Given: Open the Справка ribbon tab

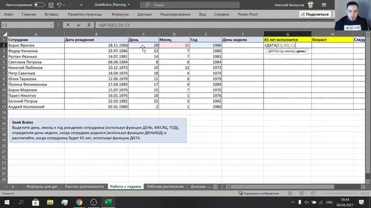Looking at the screenshot, I should (221, 14).
